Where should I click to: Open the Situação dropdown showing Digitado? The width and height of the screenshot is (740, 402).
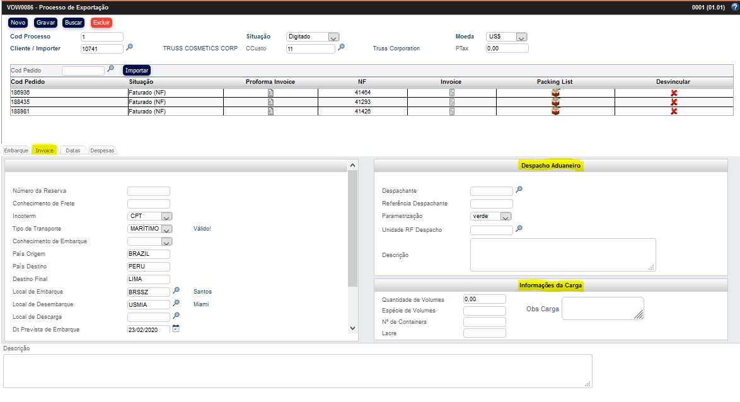point(335,37)
